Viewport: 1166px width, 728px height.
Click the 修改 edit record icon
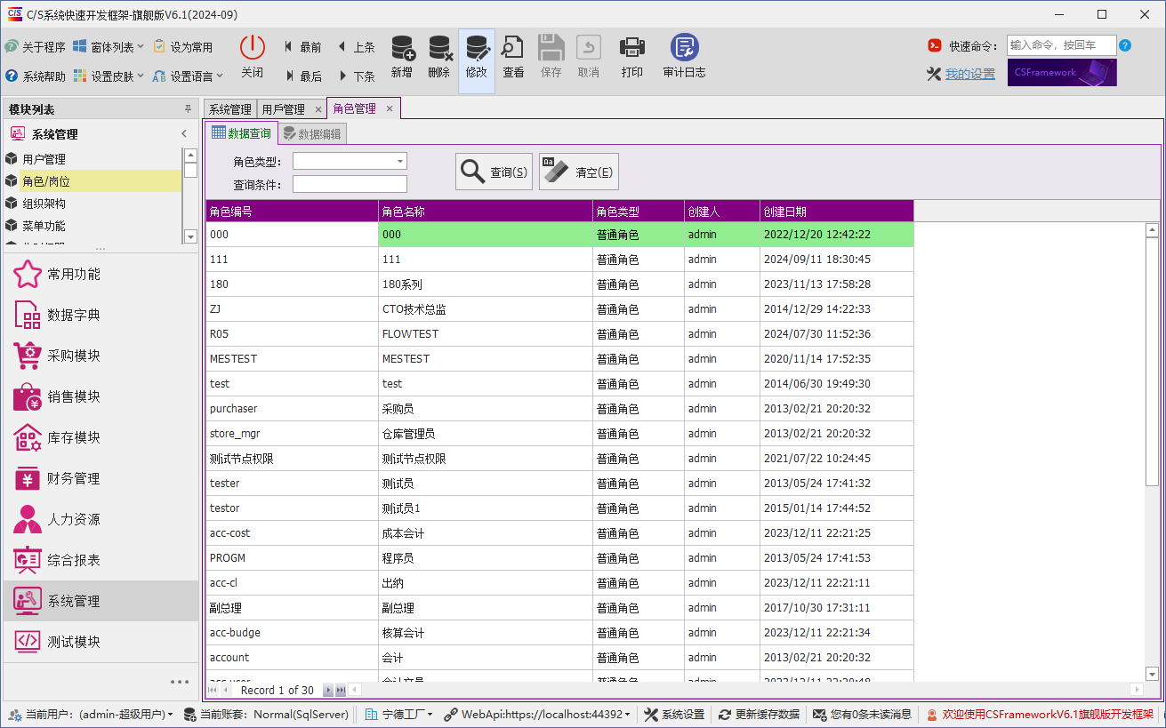[x=477, y=47]
